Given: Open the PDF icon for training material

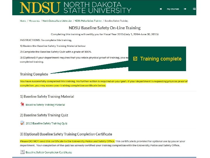Looking at the screenshot, I should 22,104.
